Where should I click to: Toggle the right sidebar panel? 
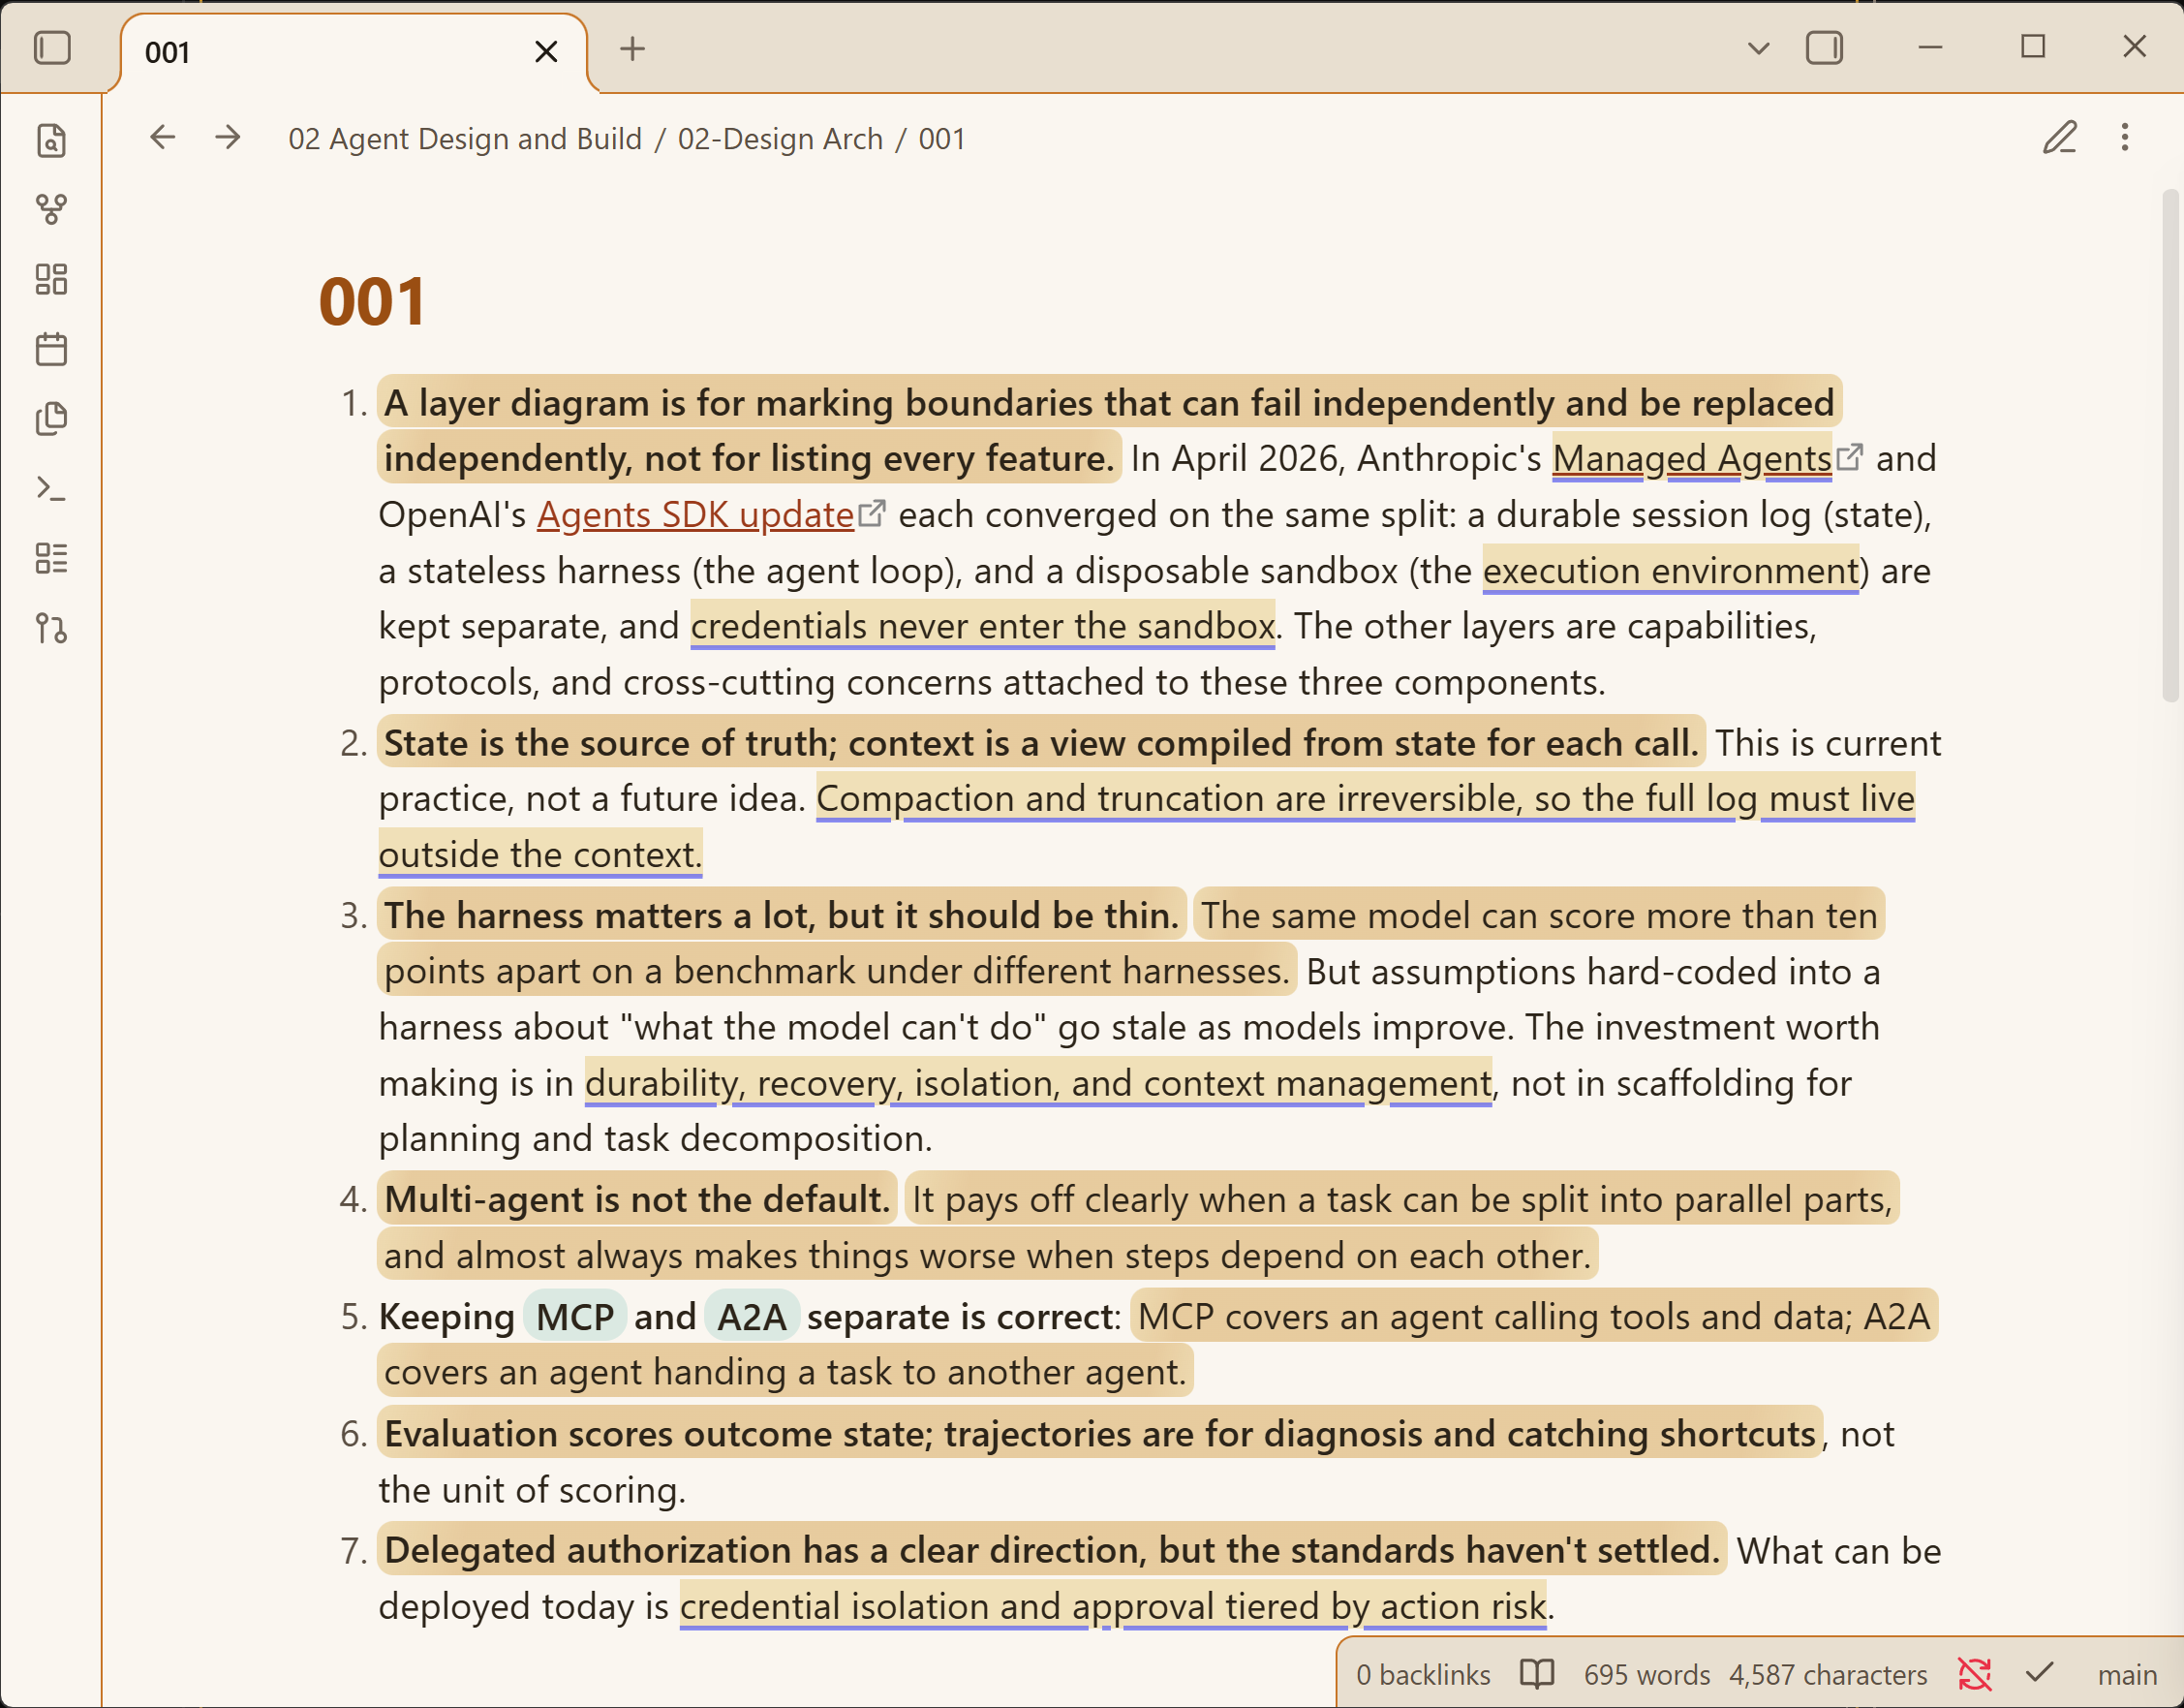(x=1824, y=48)
